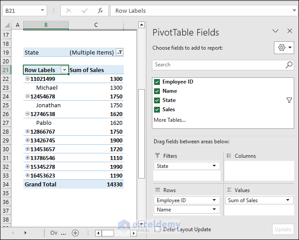
Task: Expand the 15345278 group
Action: pos(27,166)
